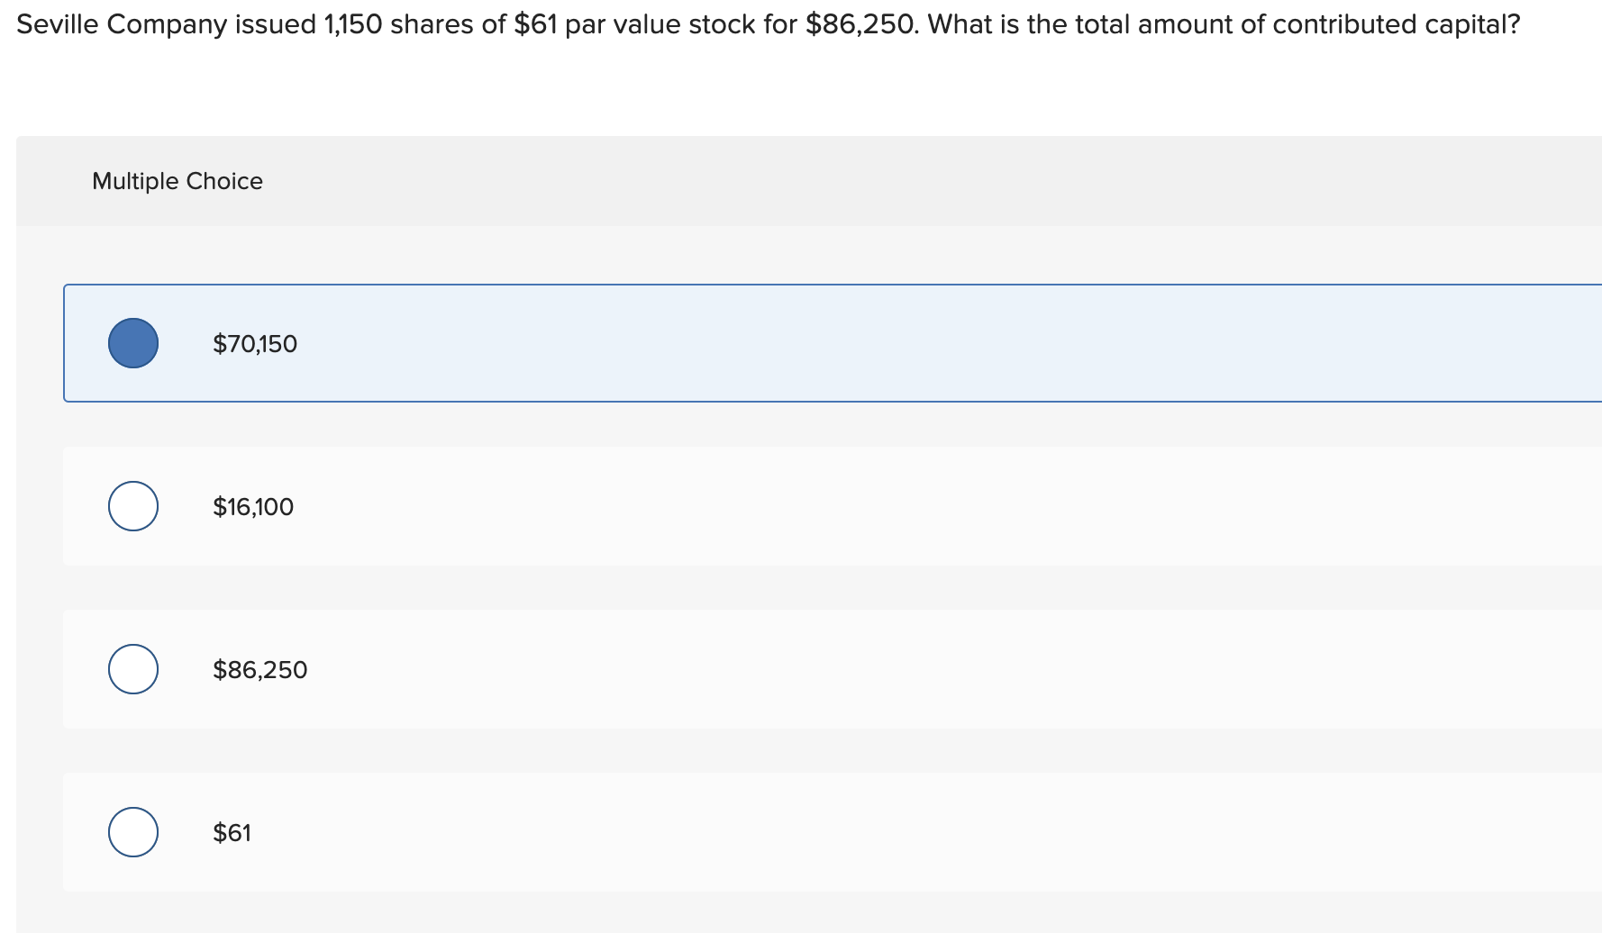The width and height of the screenshot is (1602, 933).
Task: Click the $70,150 answer text label
Action: point(255,342)
